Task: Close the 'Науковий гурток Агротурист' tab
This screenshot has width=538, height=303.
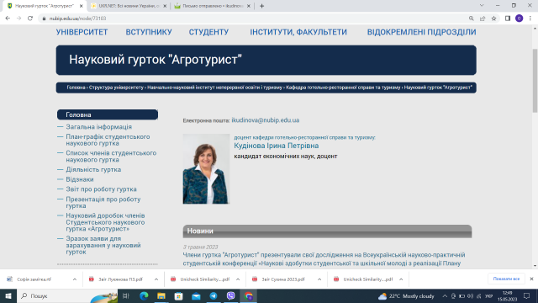Action: [x=81, y=6]
